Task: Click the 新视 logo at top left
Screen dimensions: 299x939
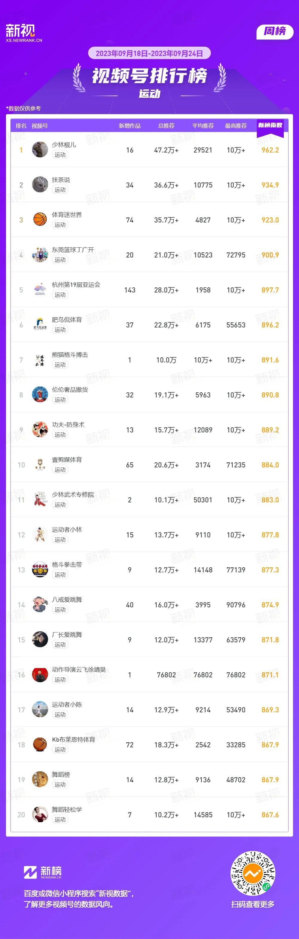Action: 24,33
